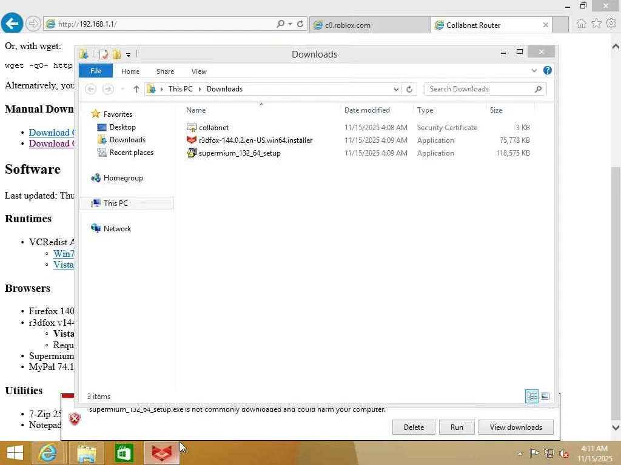Expand the Explorer ribbon chevron
621x465 pixels.
coord(534,70)
